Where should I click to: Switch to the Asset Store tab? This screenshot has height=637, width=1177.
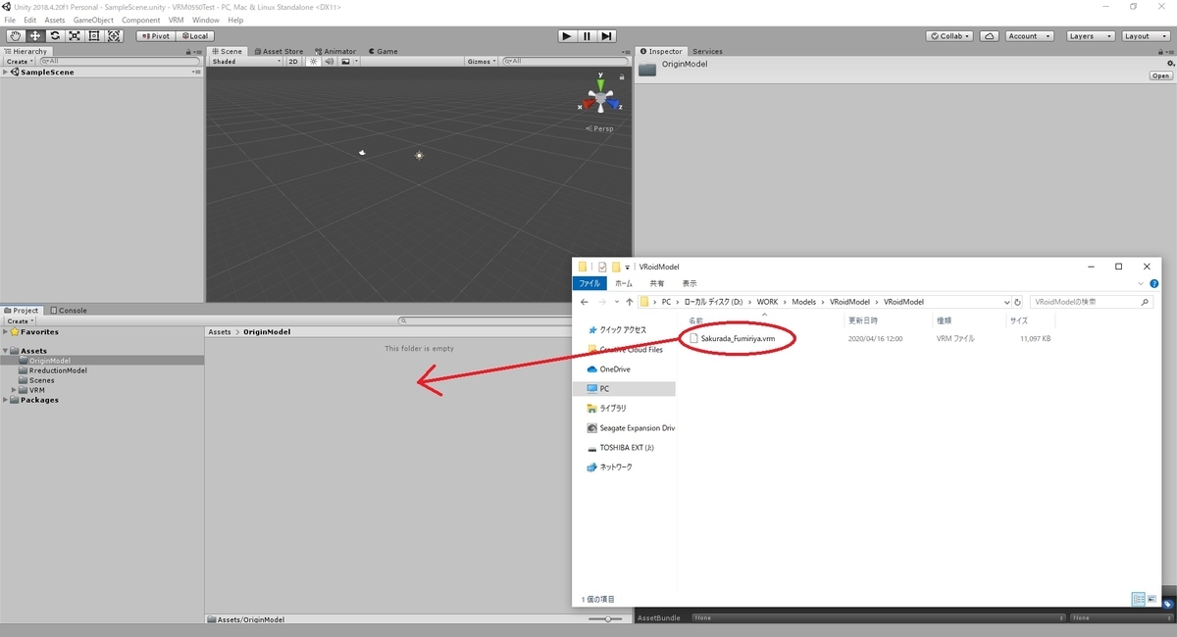pos(281,51)
